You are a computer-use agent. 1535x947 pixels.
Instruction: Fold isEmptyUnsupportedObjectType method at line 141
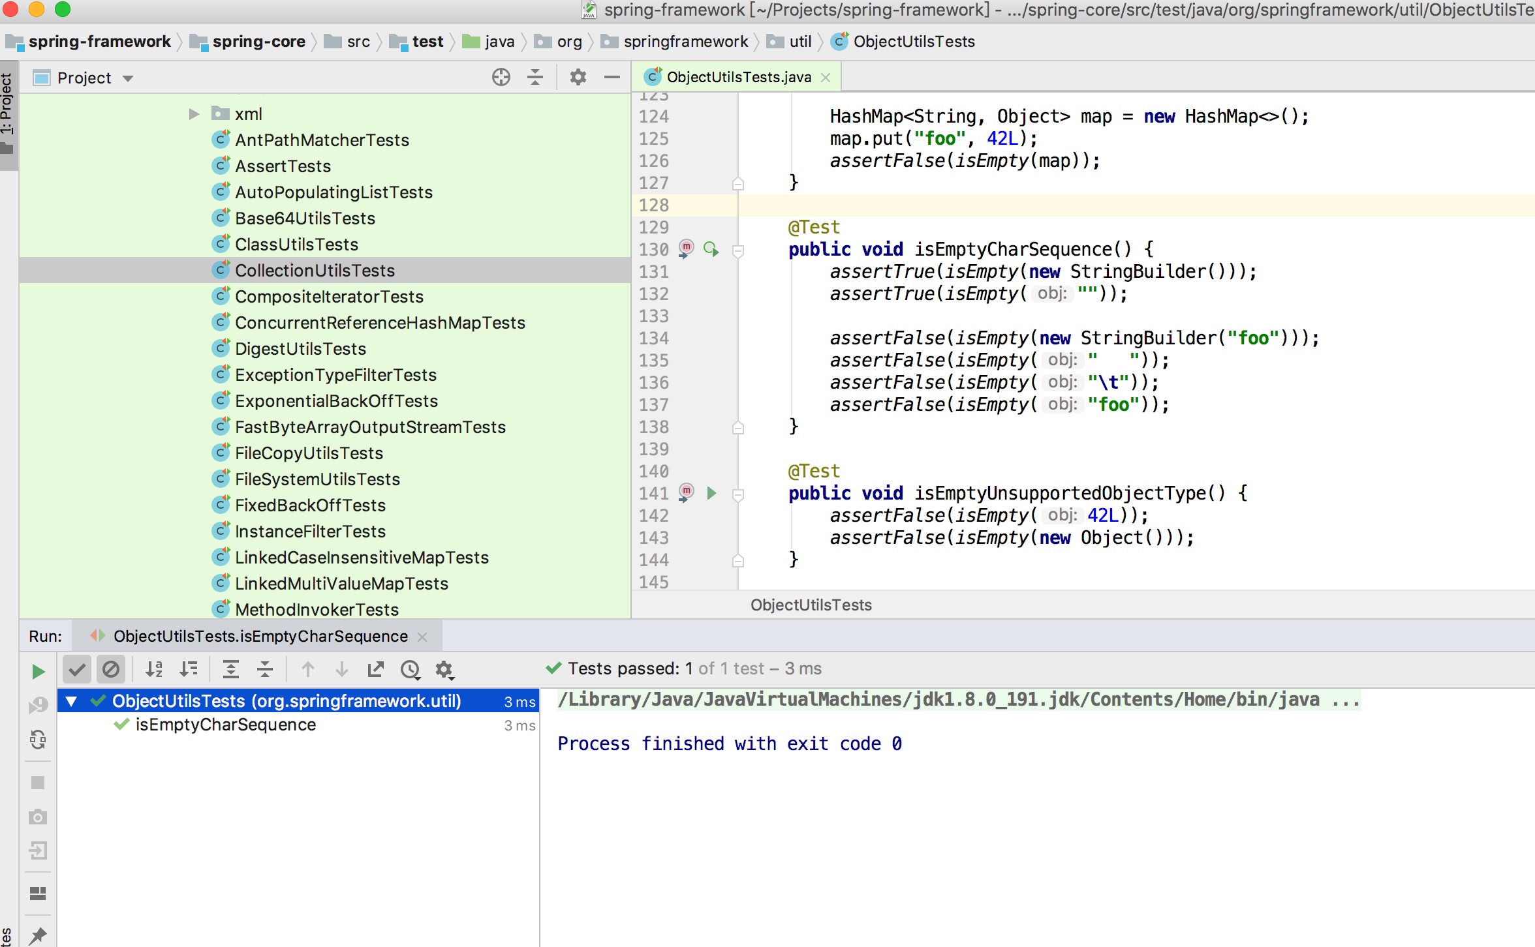tap(738, 495)
